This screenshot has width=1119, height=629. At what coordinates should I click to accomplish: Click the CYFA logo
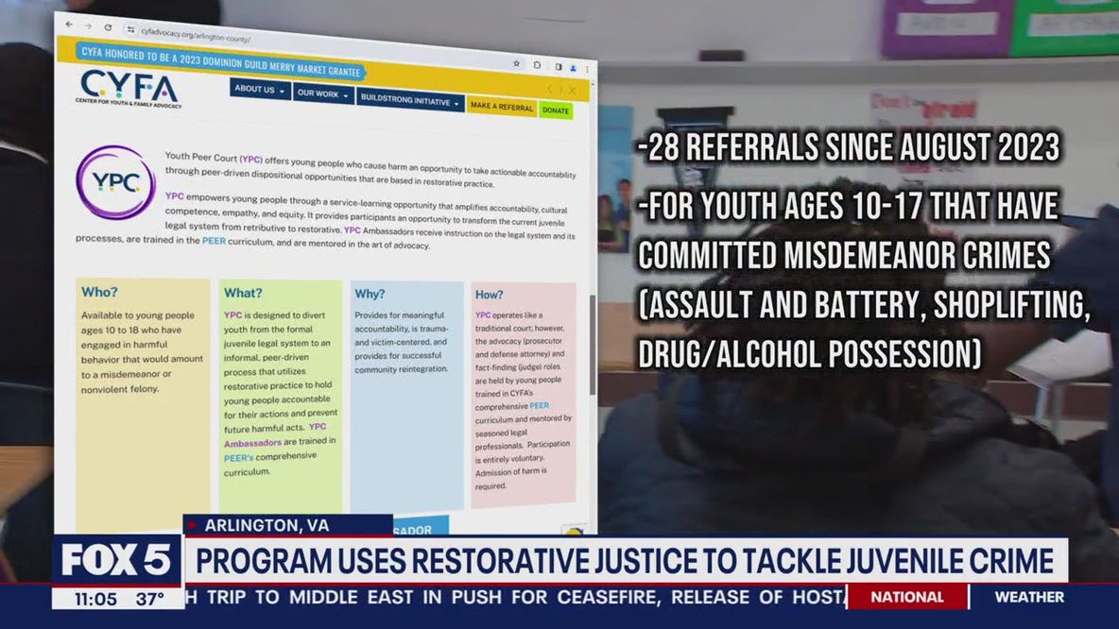129,89
